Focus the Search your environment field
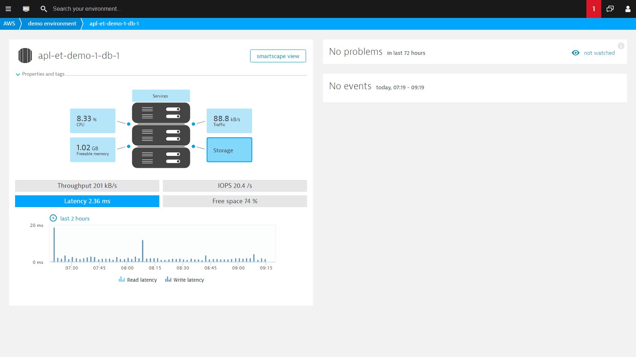 (x=87, y=9)
